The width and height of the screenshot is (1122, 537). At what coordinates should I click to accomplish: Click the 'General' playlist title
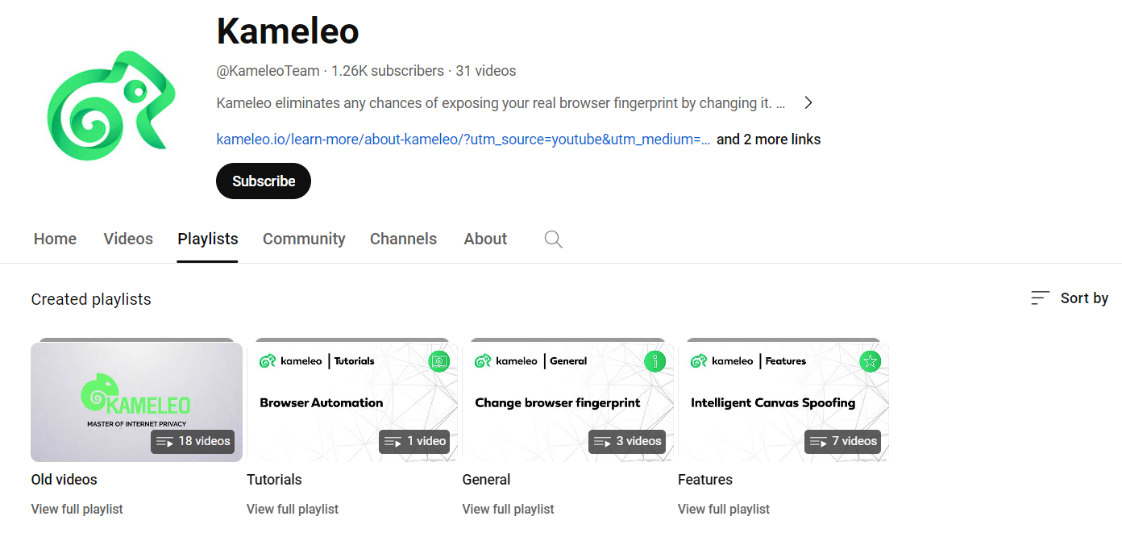pyautogui.click(x=486, y=479)
